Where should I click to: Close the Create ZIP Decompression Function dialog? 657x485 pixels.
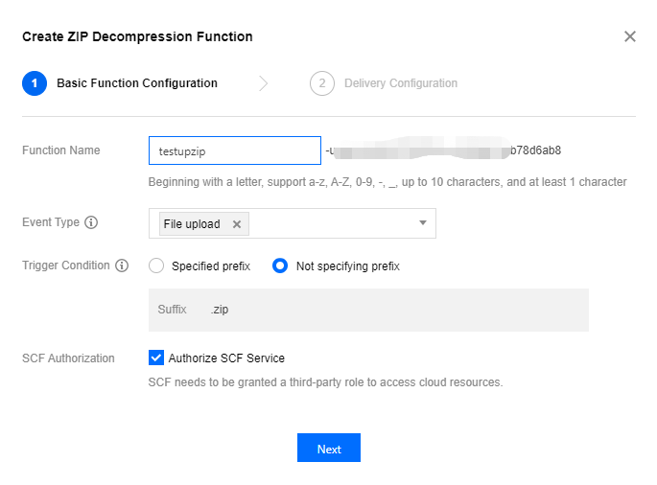[630, 36]
